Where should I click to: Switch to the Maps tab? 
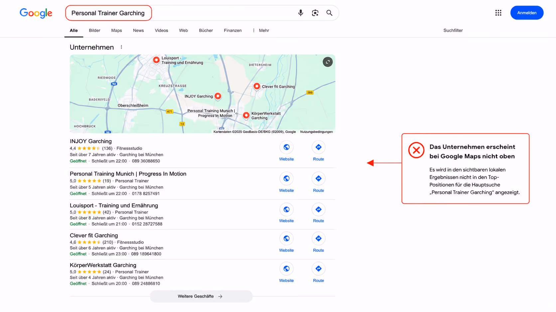click(x=116, y=31)
